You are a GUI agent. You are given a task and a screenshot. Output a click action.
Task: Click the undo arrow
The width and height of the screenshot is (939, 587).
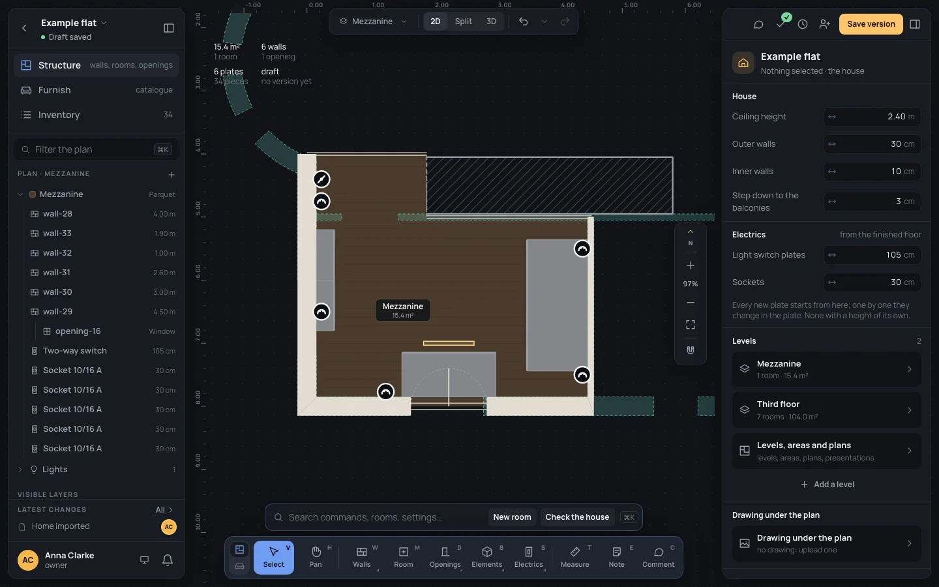click(x=523, y=22)
